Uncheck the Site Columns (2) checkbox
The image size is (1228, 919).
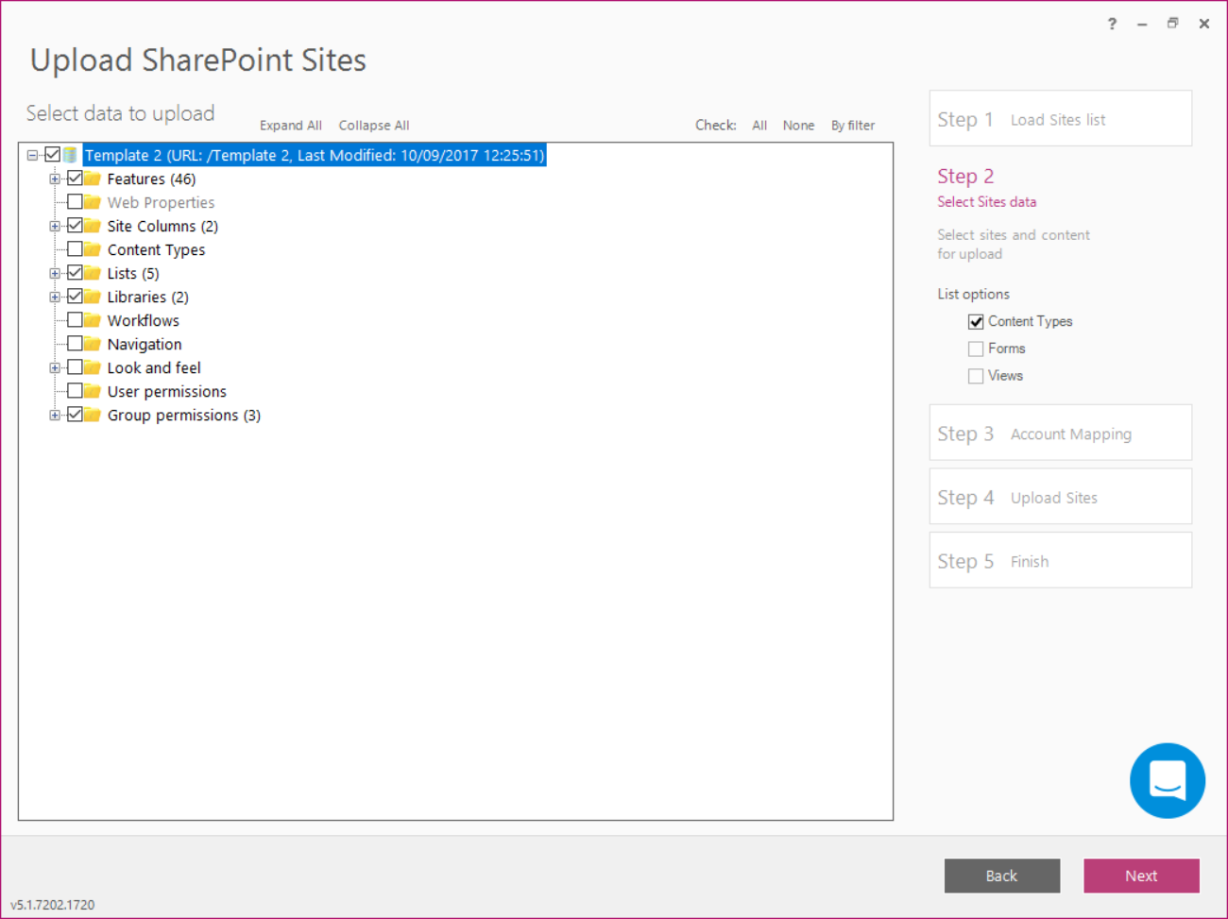coord(75,226)
